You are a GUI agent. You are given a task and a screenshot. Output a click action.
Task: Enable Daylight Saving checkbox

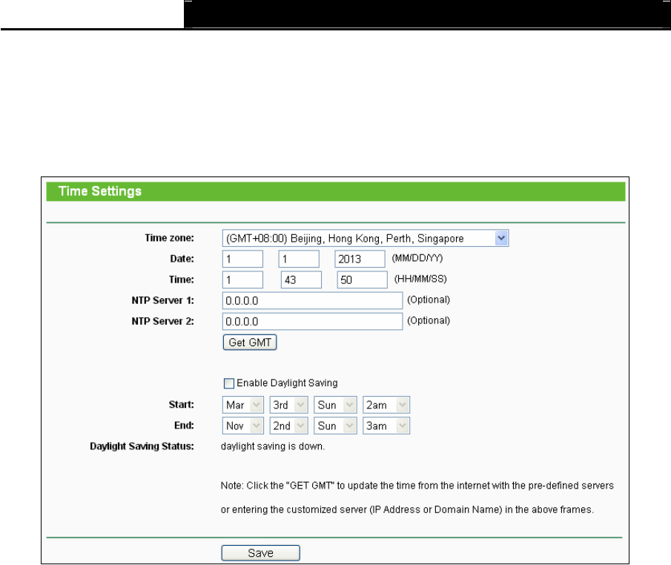click(x=229, y=383)
